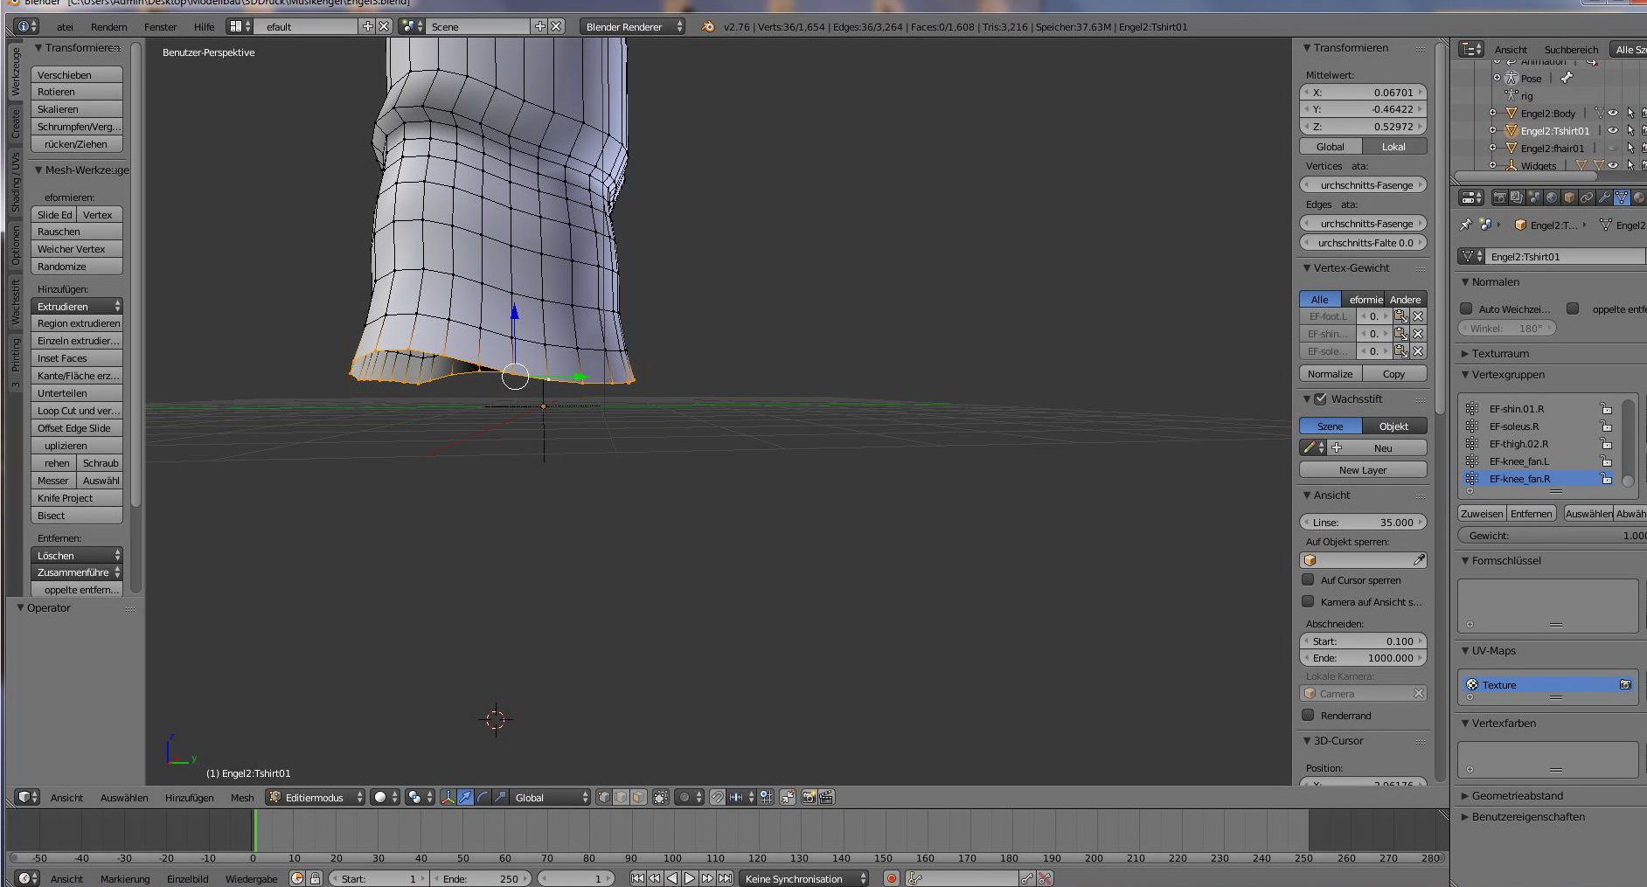Adjust the Gewicht weight slider
The image size is (1647, 887).
coord(1552,535)
